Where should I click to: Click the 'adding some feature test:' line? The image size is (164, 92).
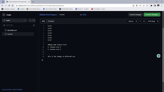tap(57, 45)
